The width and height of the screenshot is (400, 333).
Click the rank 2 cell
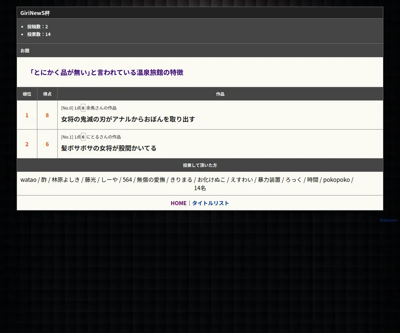click(x=27, y=144)
